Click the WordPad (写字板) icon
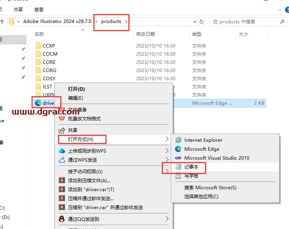Screen dimensions: 289x229 coord(178,176)
